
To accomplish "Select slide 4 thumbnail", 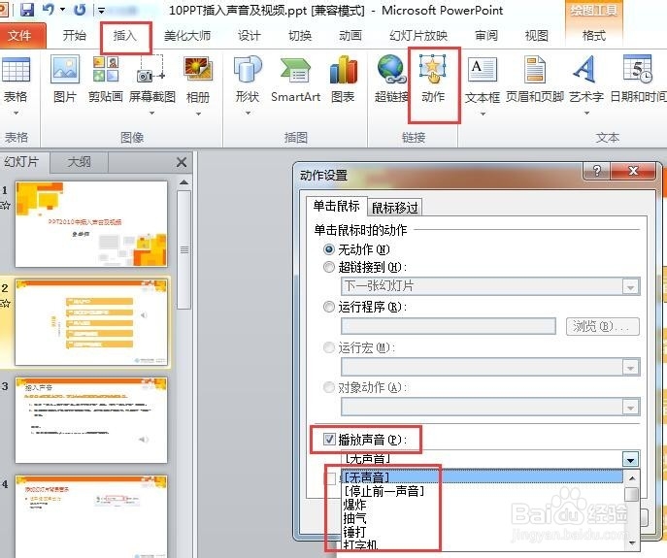I will point(91,516).
